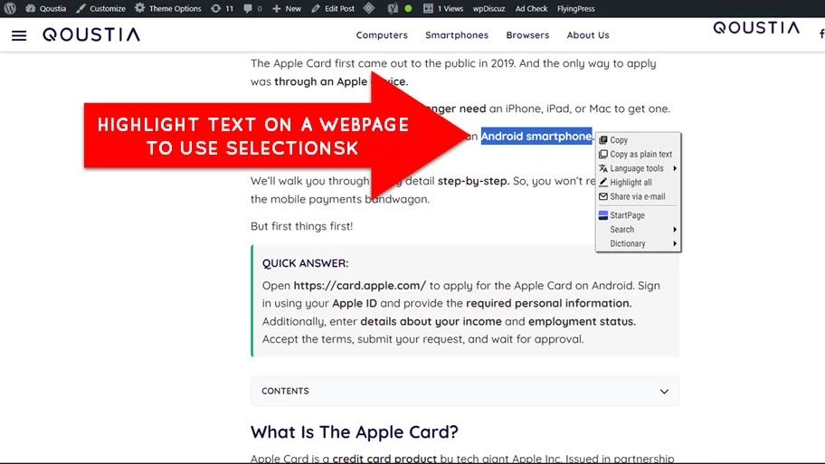Open wpDiscuz admin bar menu

pyautogui.click(x=488, y=8)
